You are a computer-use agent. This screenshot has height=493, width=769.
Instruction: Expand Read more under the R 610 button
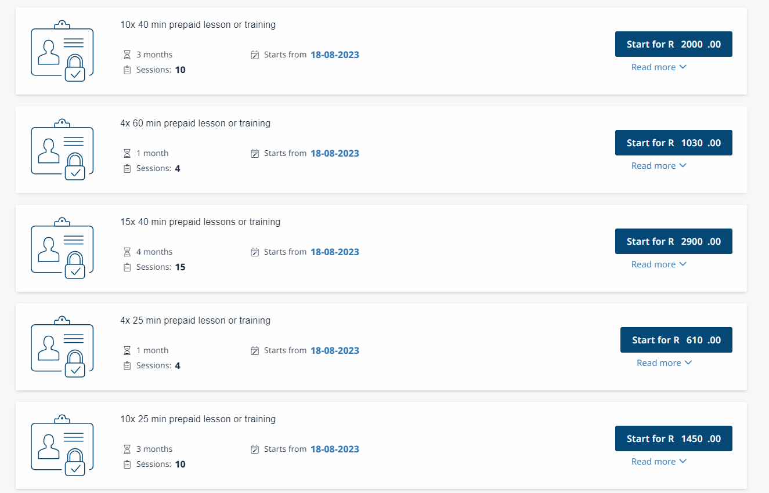pyautogui.click(x=664, y=363)
